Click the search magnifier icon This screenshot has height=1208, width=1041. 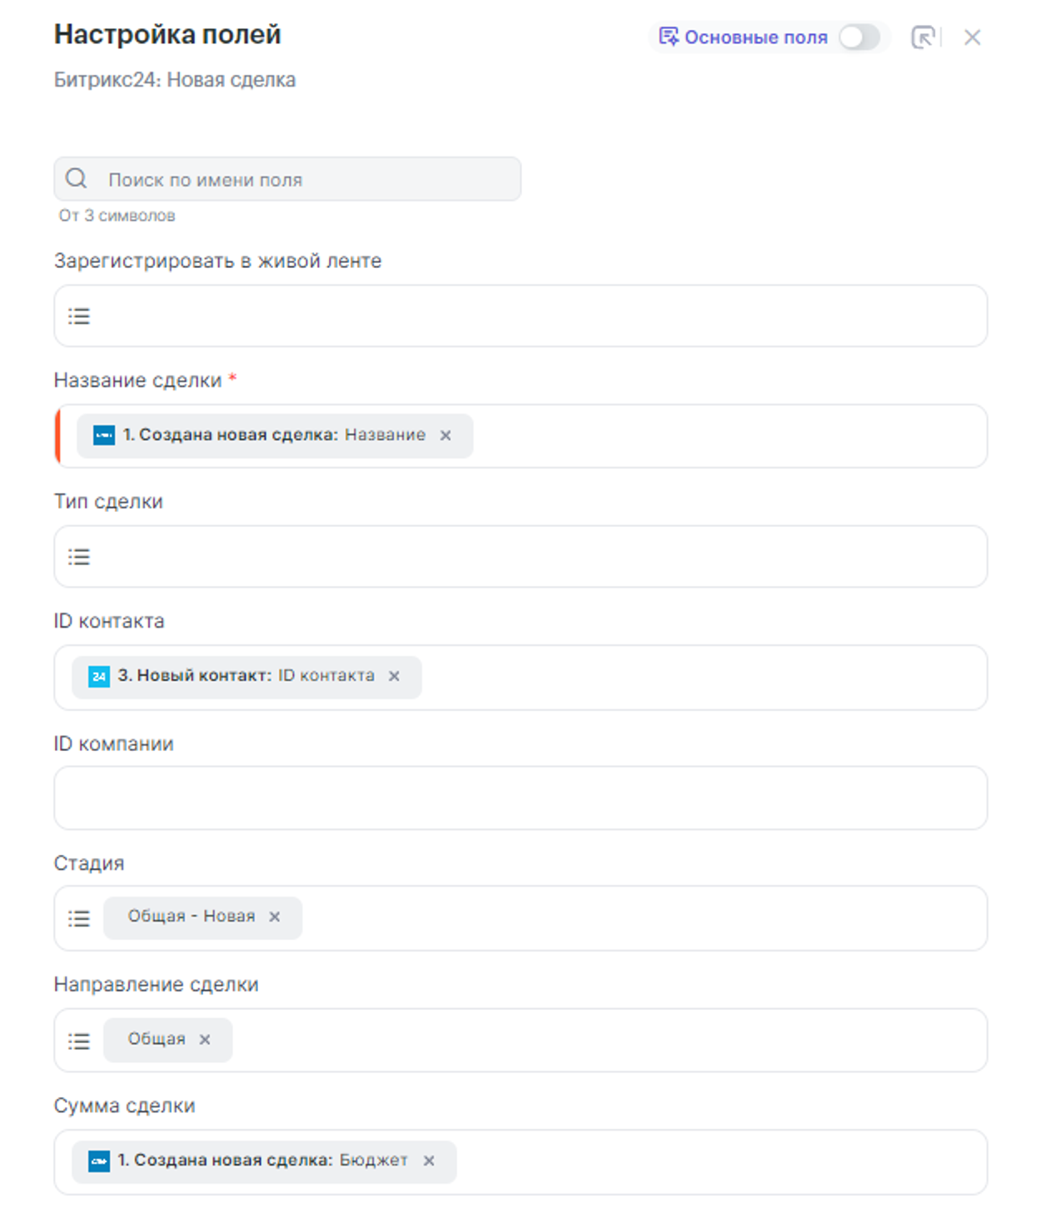point(77,179)
